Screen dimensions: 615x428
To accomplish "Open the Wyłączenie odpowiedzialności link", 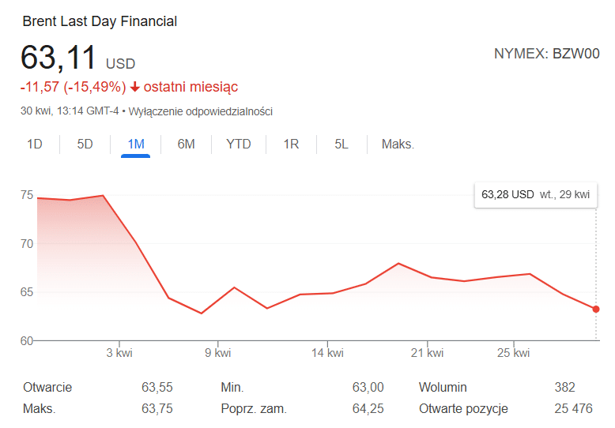I will click(200, 111).
